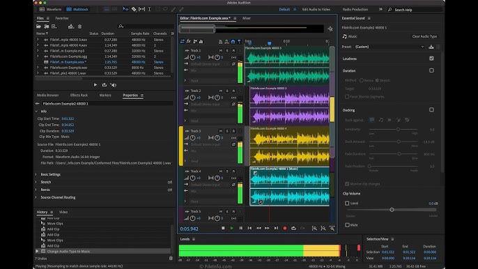Screen dimensions: 478x269
Task: Open the Mixer tab
Action: (247, 18)
